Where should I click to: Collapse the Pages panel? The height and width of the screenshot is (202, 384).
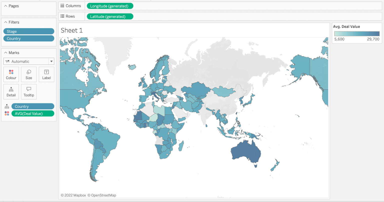tap(5, 6)
